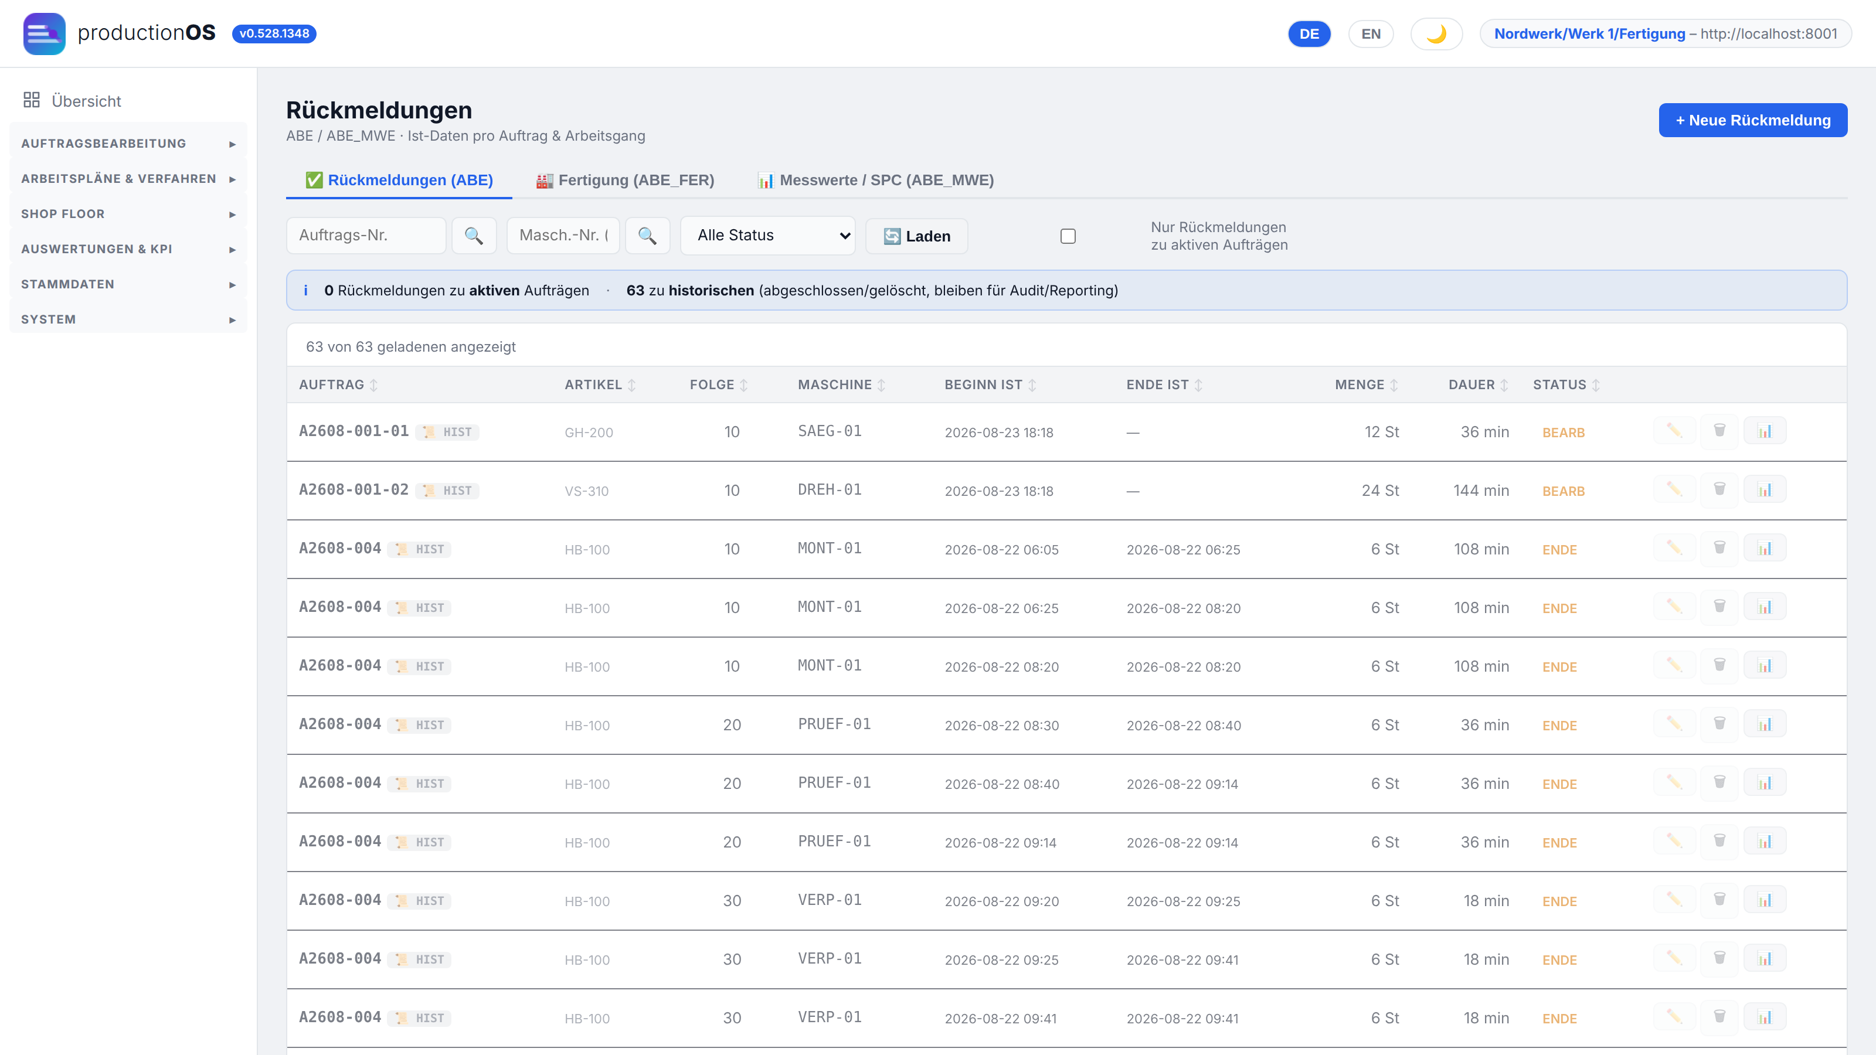The width and height of the screenshot is (1876, 1055).
Task: Open measurements chart icon for A2608-001-01
Action: point(1765,431)
